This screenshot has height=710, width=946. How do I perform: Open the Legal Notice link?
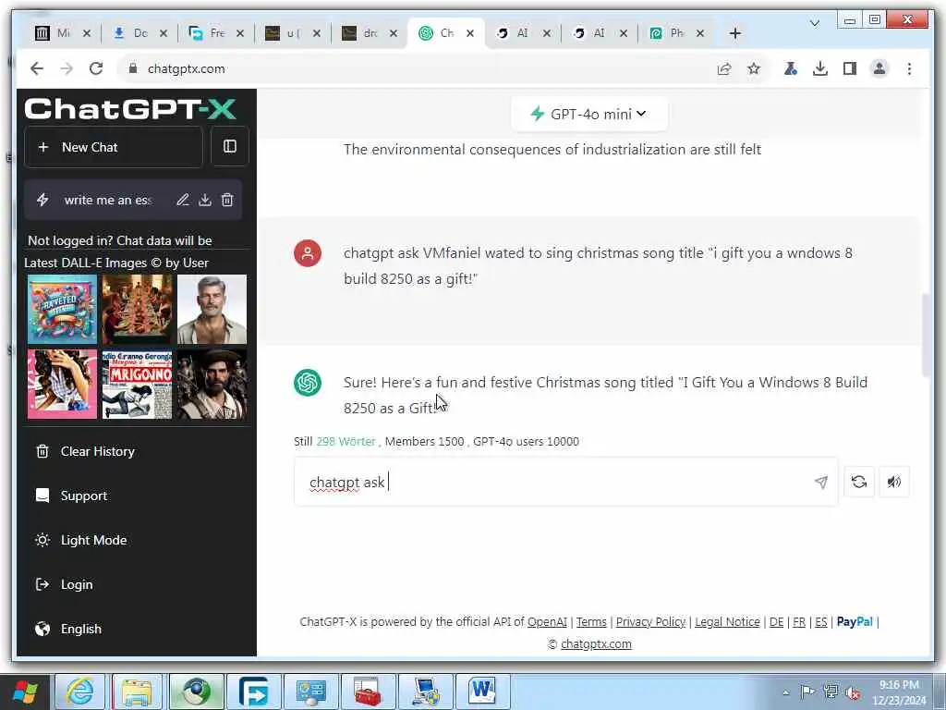727,622
